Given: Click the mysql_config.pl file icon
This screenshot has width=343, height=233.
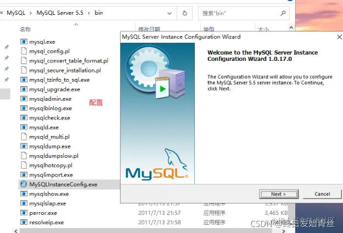Looking at the screenshot, I should [24, 51].
